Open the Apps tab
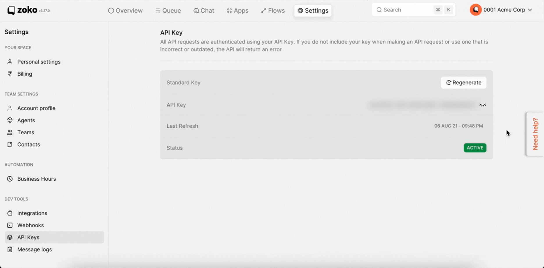 point(237,11)
